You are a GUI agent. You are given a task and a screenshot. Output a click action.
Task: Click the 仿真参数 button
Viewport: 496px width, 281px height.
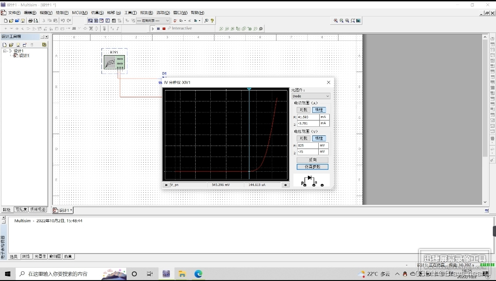312,167
